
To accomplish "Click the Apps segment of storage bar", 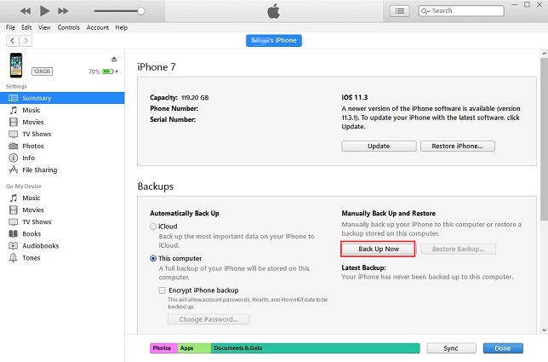I will coord(194,348).
